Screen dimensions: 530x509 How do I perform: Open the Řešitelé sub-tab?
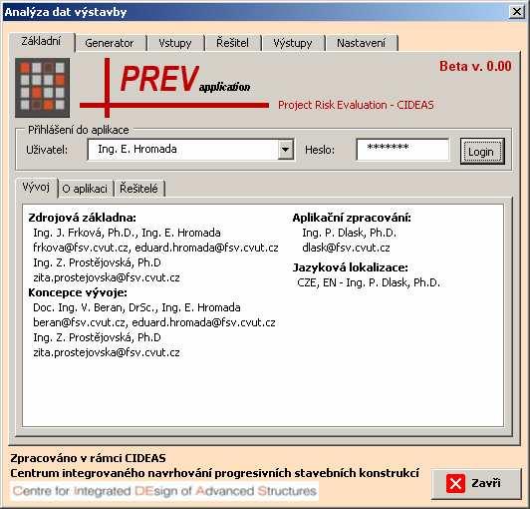coord(138,189)
